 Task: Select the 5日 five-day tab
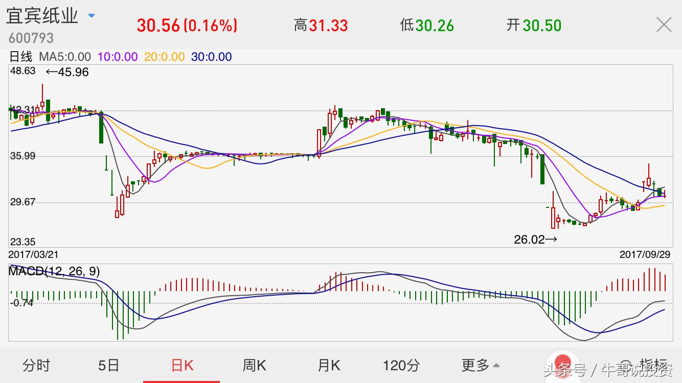click(108, 365)
